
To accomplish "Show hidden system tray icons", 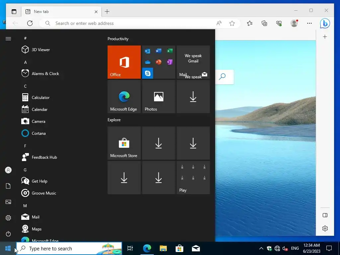I will click(x=261, y=248).
